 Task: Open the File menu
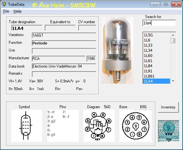[6, 11]
